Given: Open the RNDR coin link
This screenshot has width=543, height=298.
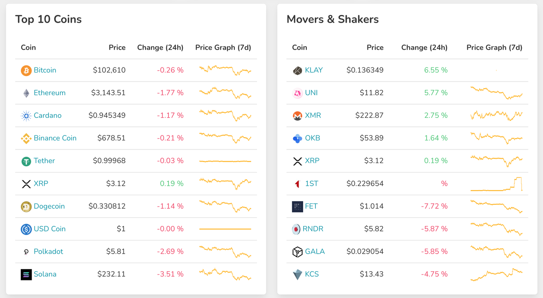Looking at the screenshot, I should (x=313, y=229).
